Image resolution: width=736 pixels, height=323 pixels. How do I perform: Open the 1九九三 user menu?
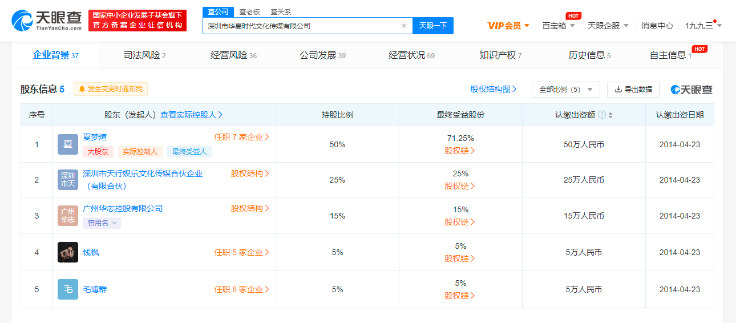[x=703, y=26]
